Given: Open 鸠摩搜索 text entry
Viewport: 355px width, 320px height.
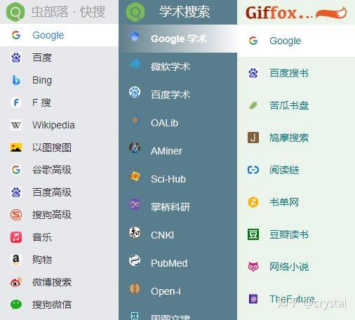Looking at the screenshot, I should point(289,138).
